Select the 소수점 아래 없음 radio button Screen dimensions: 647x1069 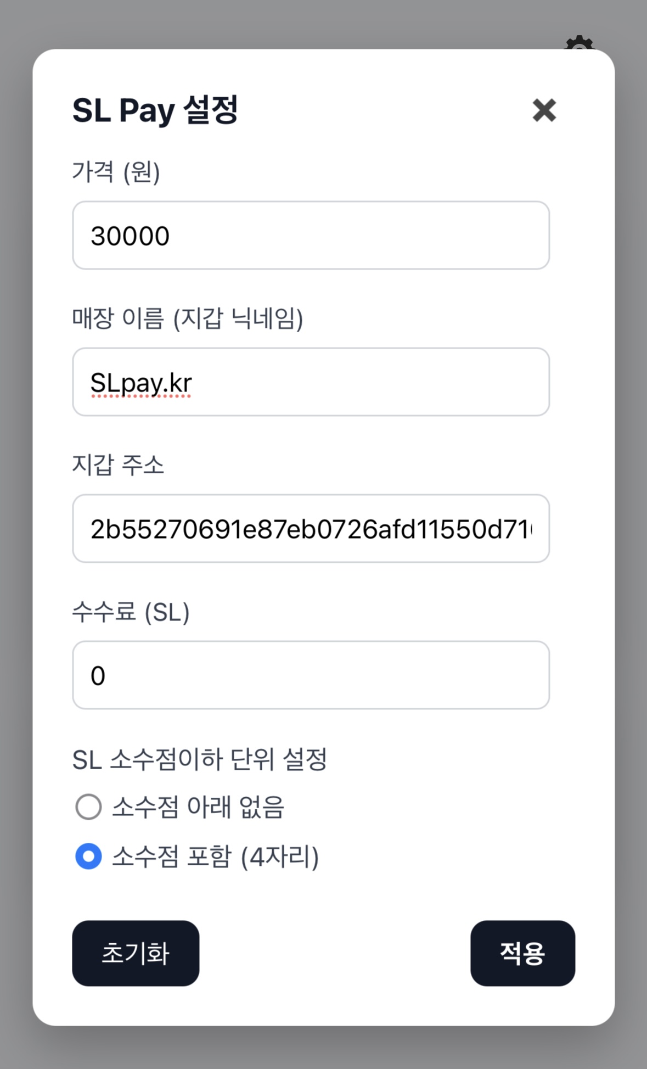(88, 807)
